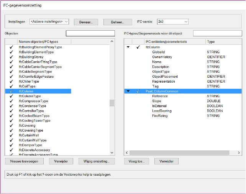Focus the Objecten search field
The height and width of the screenshot is (194, 246).
[x=90, y=34]
